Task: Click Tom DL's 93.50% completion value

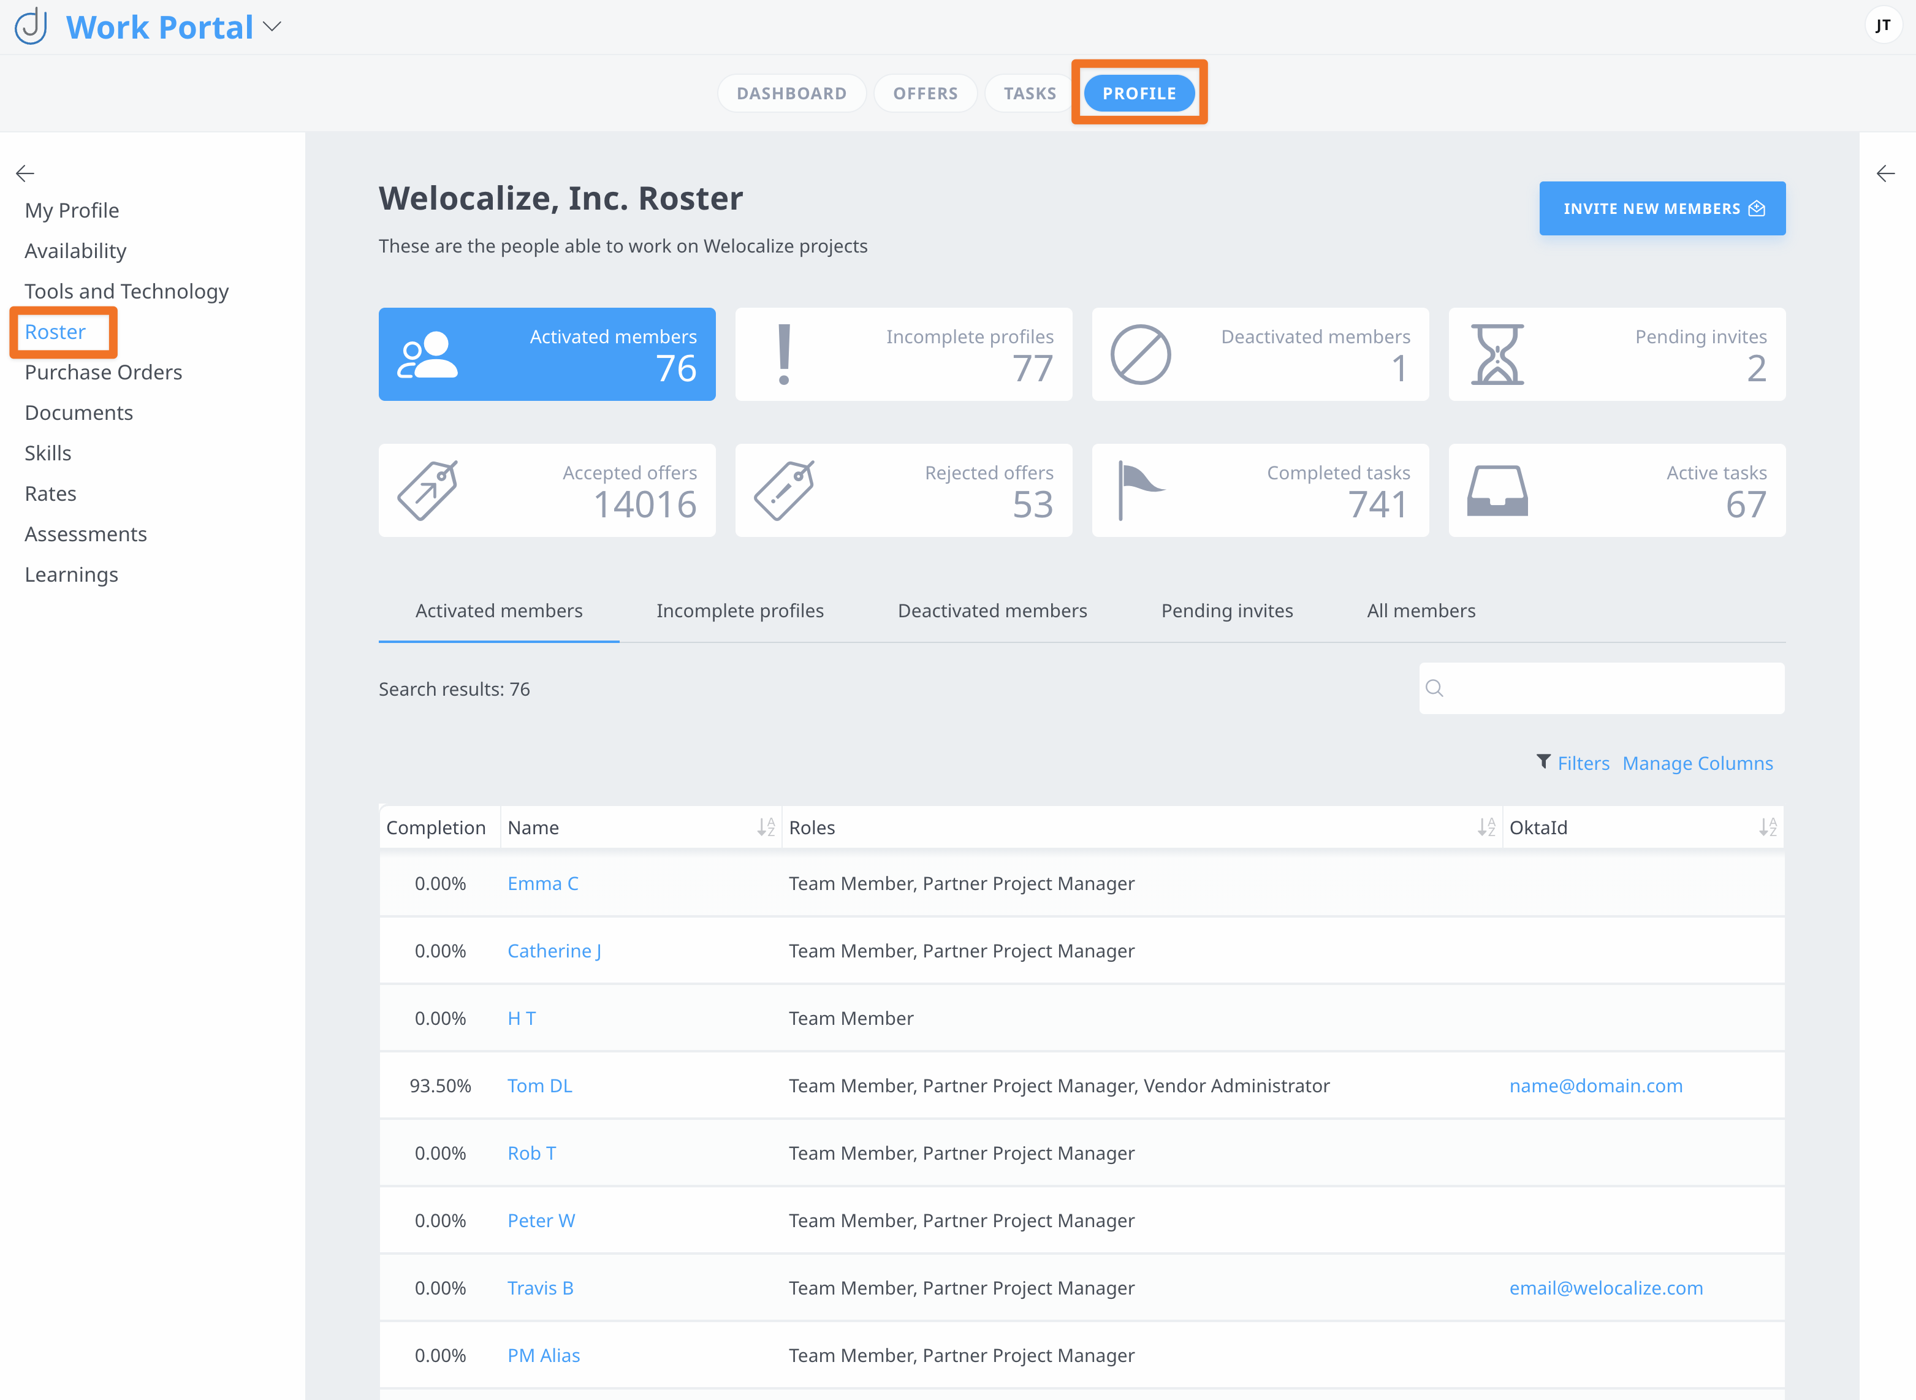Action: pyautogui.click(x=441, y=1086)
